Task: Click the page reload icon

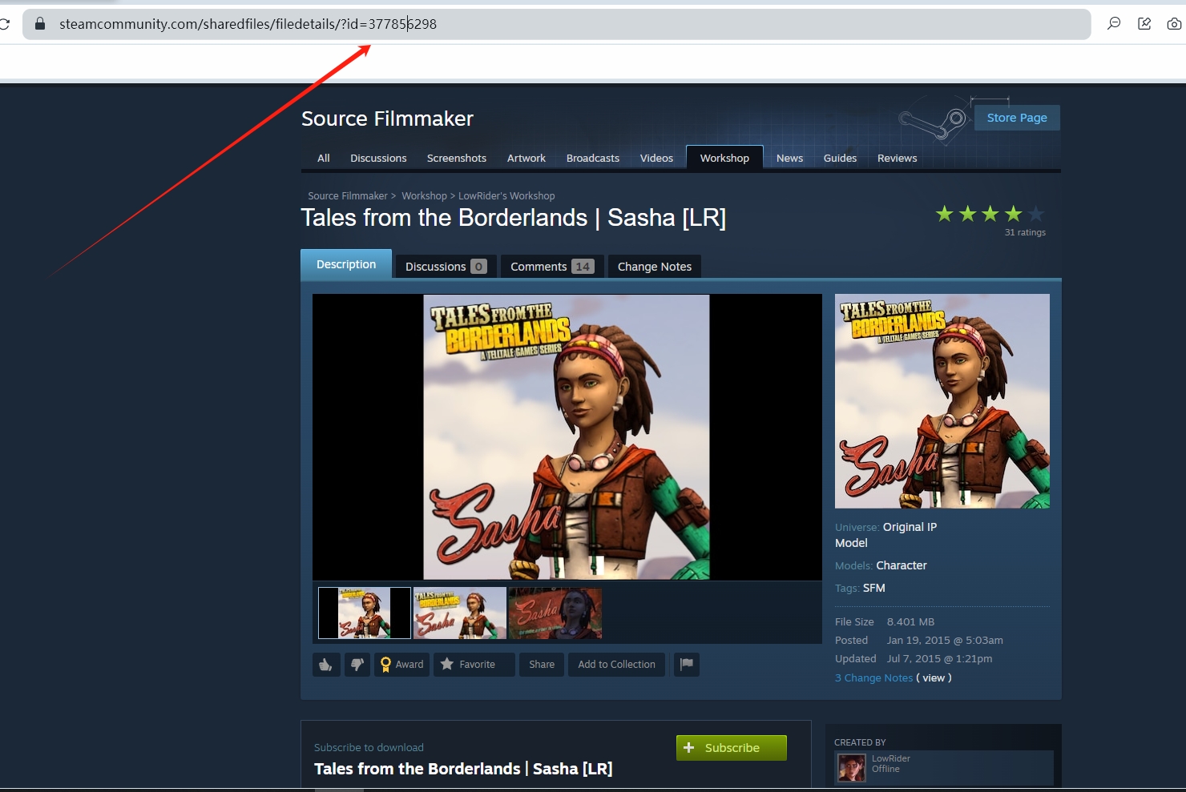Action: pos(6,23)
